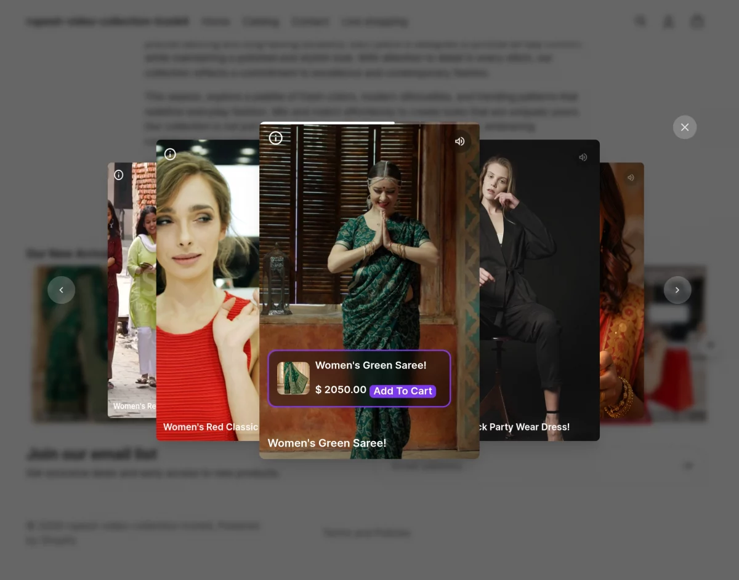Select the black Party Wear Dress video card
The width and height of the screenshot is (739, 580).
click(539, 290)
